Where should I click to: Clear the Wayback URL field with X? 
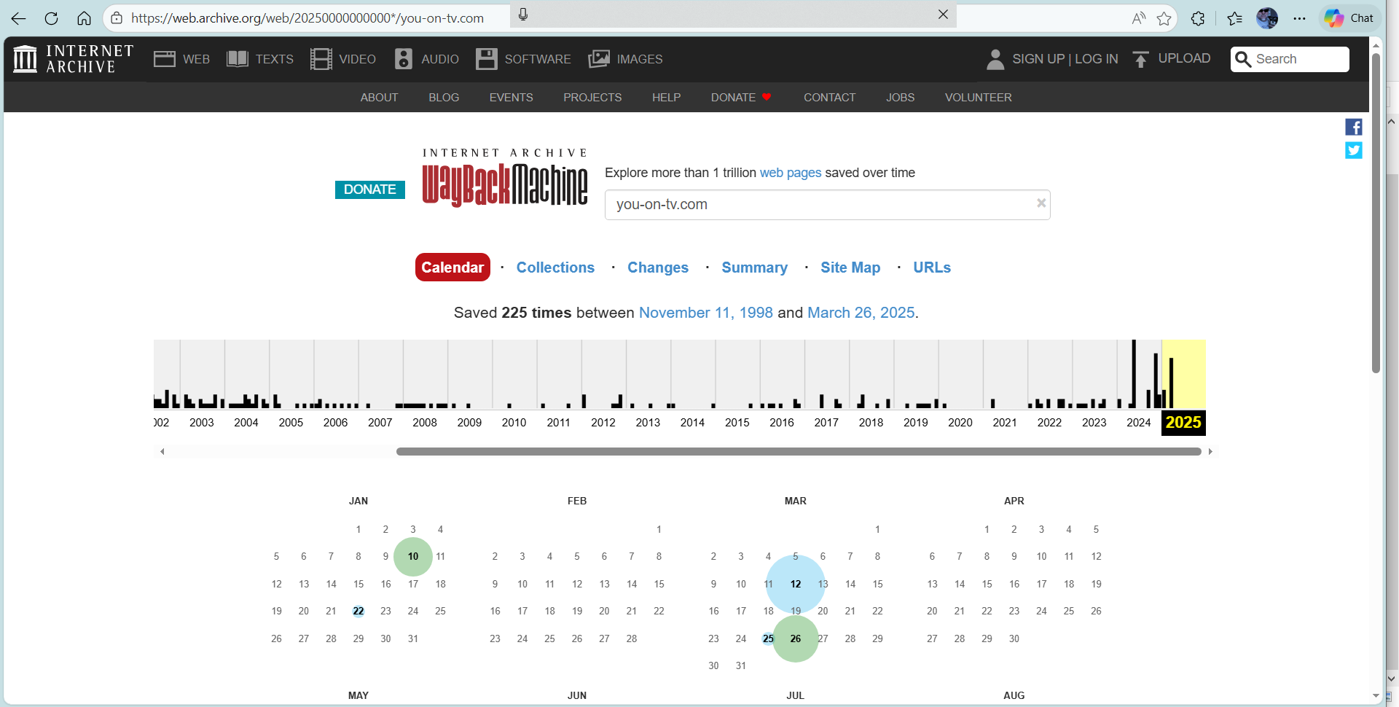(1041, 203)
